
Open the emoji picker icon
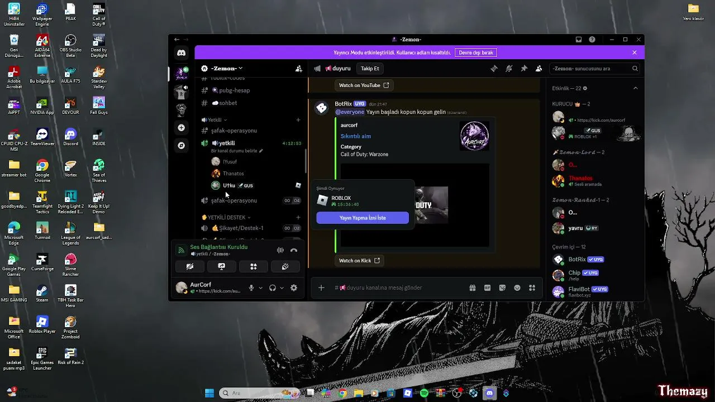point(517,288)
